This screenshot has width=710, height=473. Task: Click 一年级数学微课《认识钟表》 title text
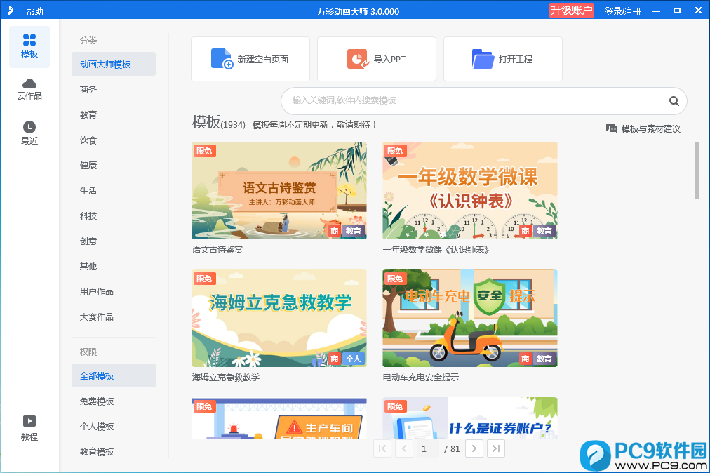tap(436, 249)
